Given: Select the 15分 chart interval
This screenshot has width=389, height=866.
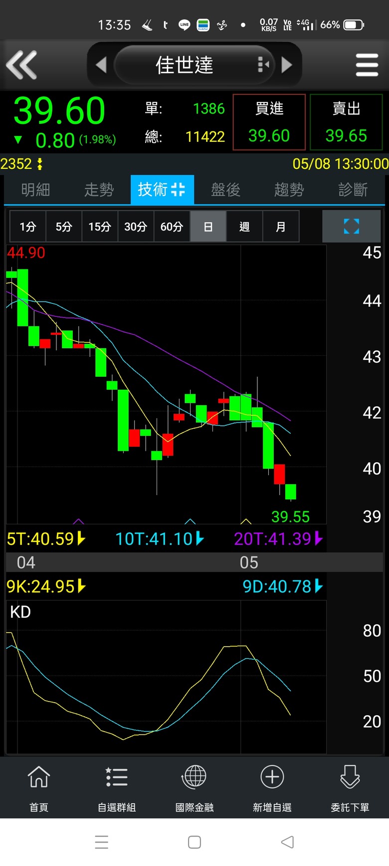Looking at the screenshot, I should tap(100, 226).
